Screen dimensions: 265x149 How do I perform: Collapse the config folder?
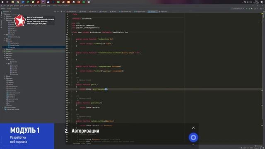click(x=5, y=20)
